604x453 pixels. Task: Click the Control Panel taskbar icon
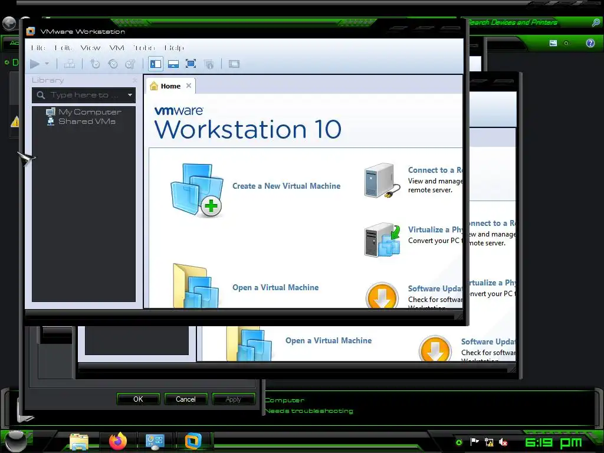155,441
